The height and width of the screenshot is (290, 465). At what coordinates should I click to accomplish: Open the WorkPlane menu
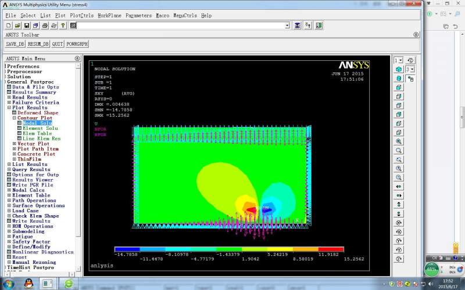(x=109, y=16)
